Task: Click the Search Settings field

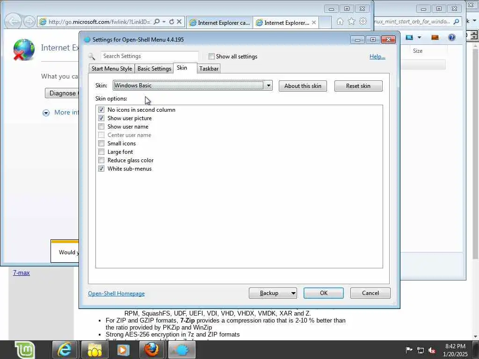Action: [x=149, y=56]
